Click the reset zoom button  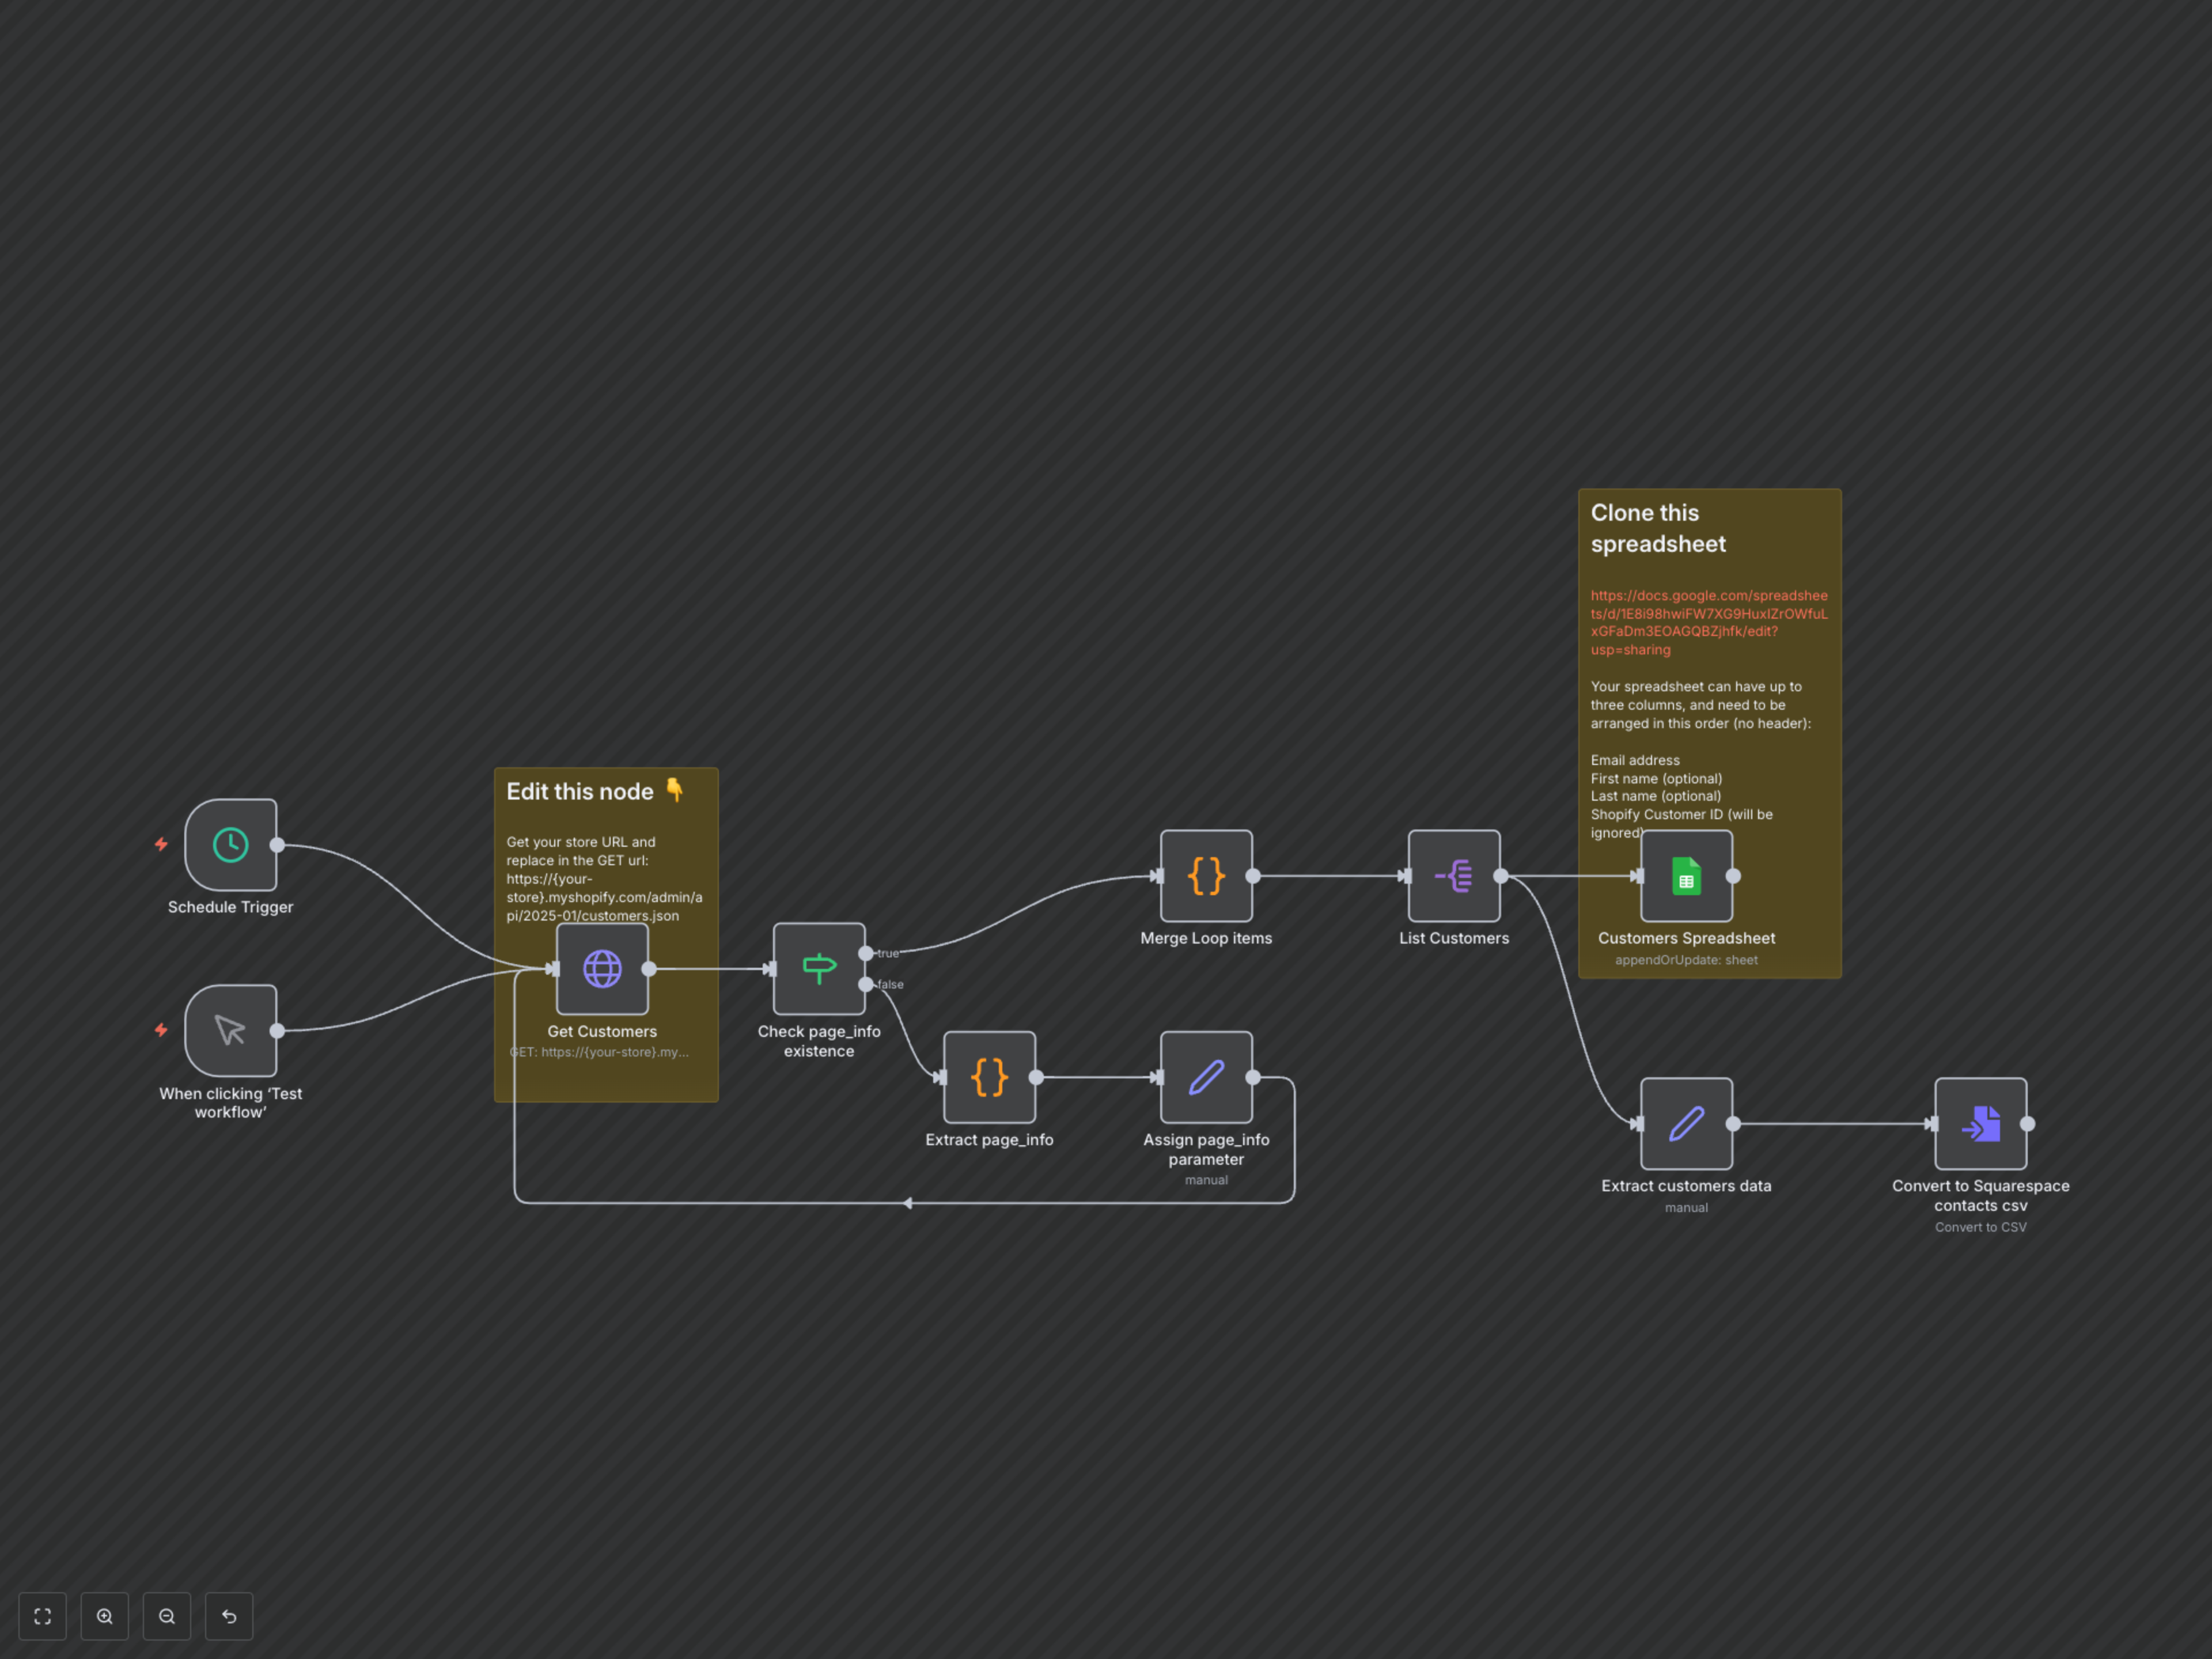[229, 1616]
